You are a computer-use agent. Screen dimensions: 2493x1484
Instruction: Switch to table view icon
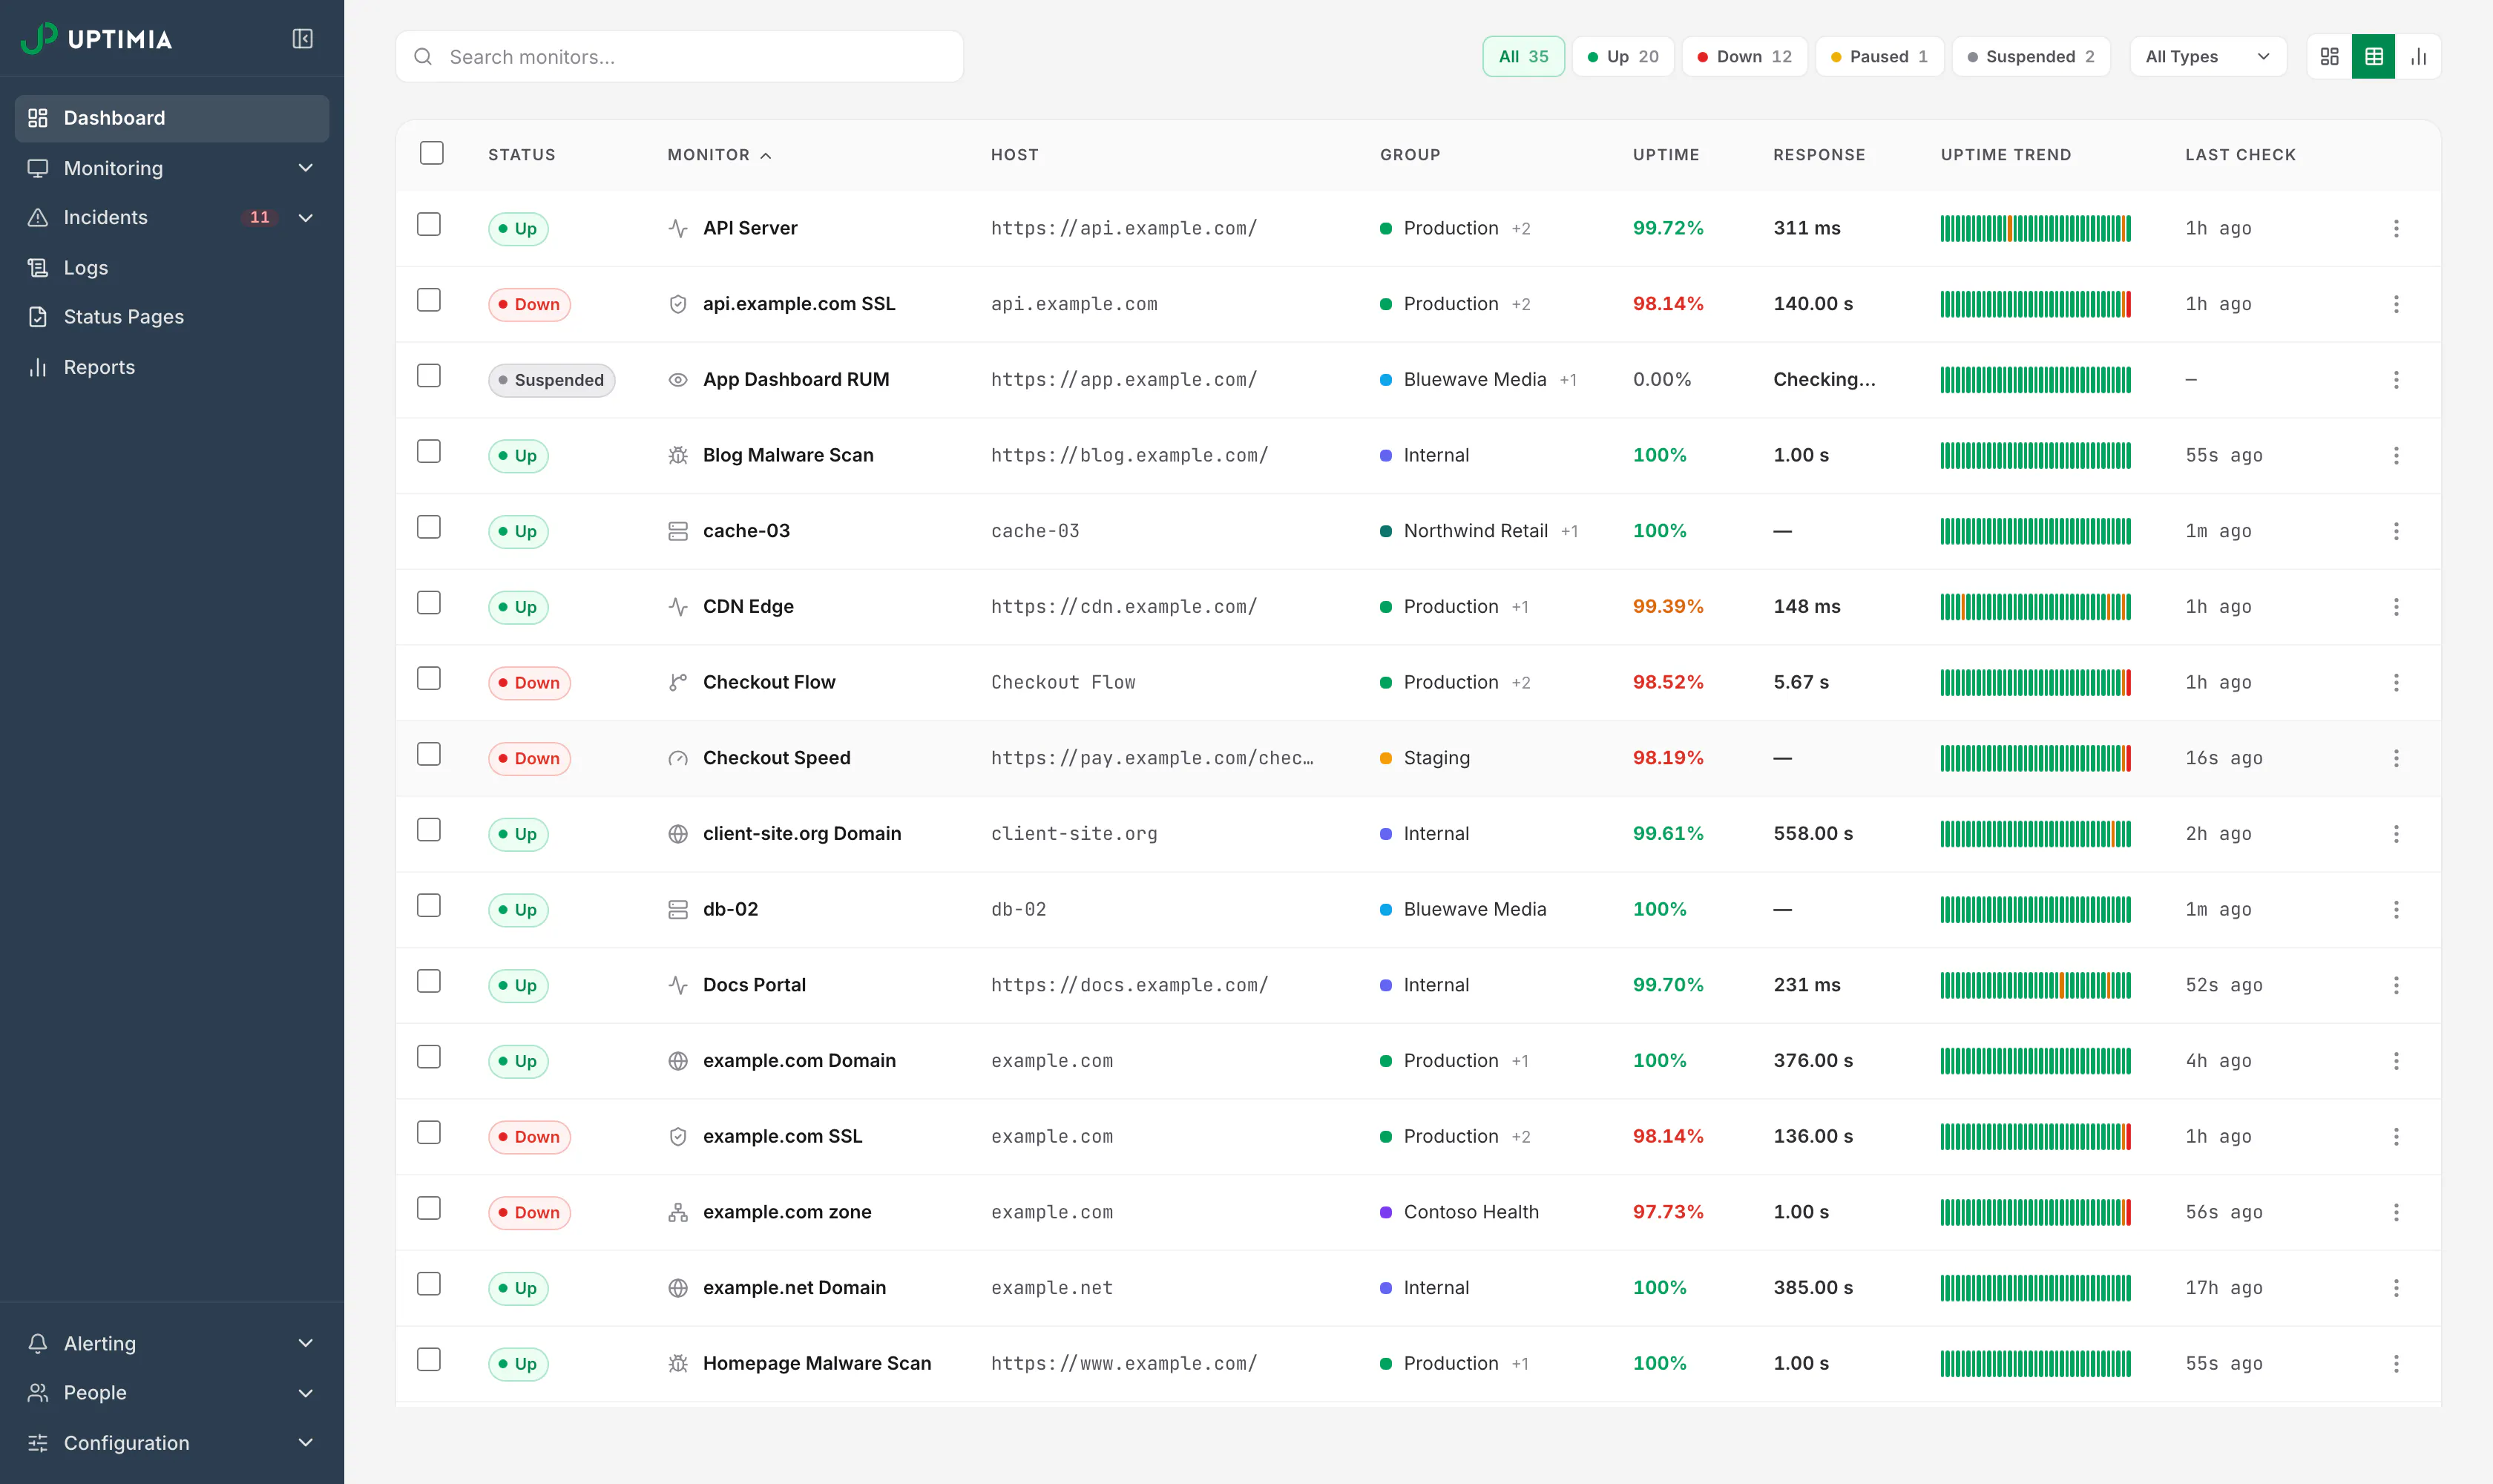pyautogui.click(x=2373, y=56)
